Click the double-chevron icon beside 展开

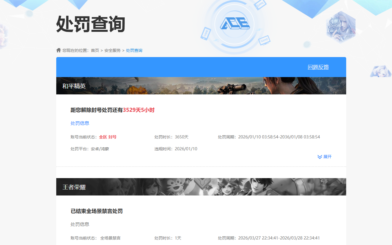point(320,157)
